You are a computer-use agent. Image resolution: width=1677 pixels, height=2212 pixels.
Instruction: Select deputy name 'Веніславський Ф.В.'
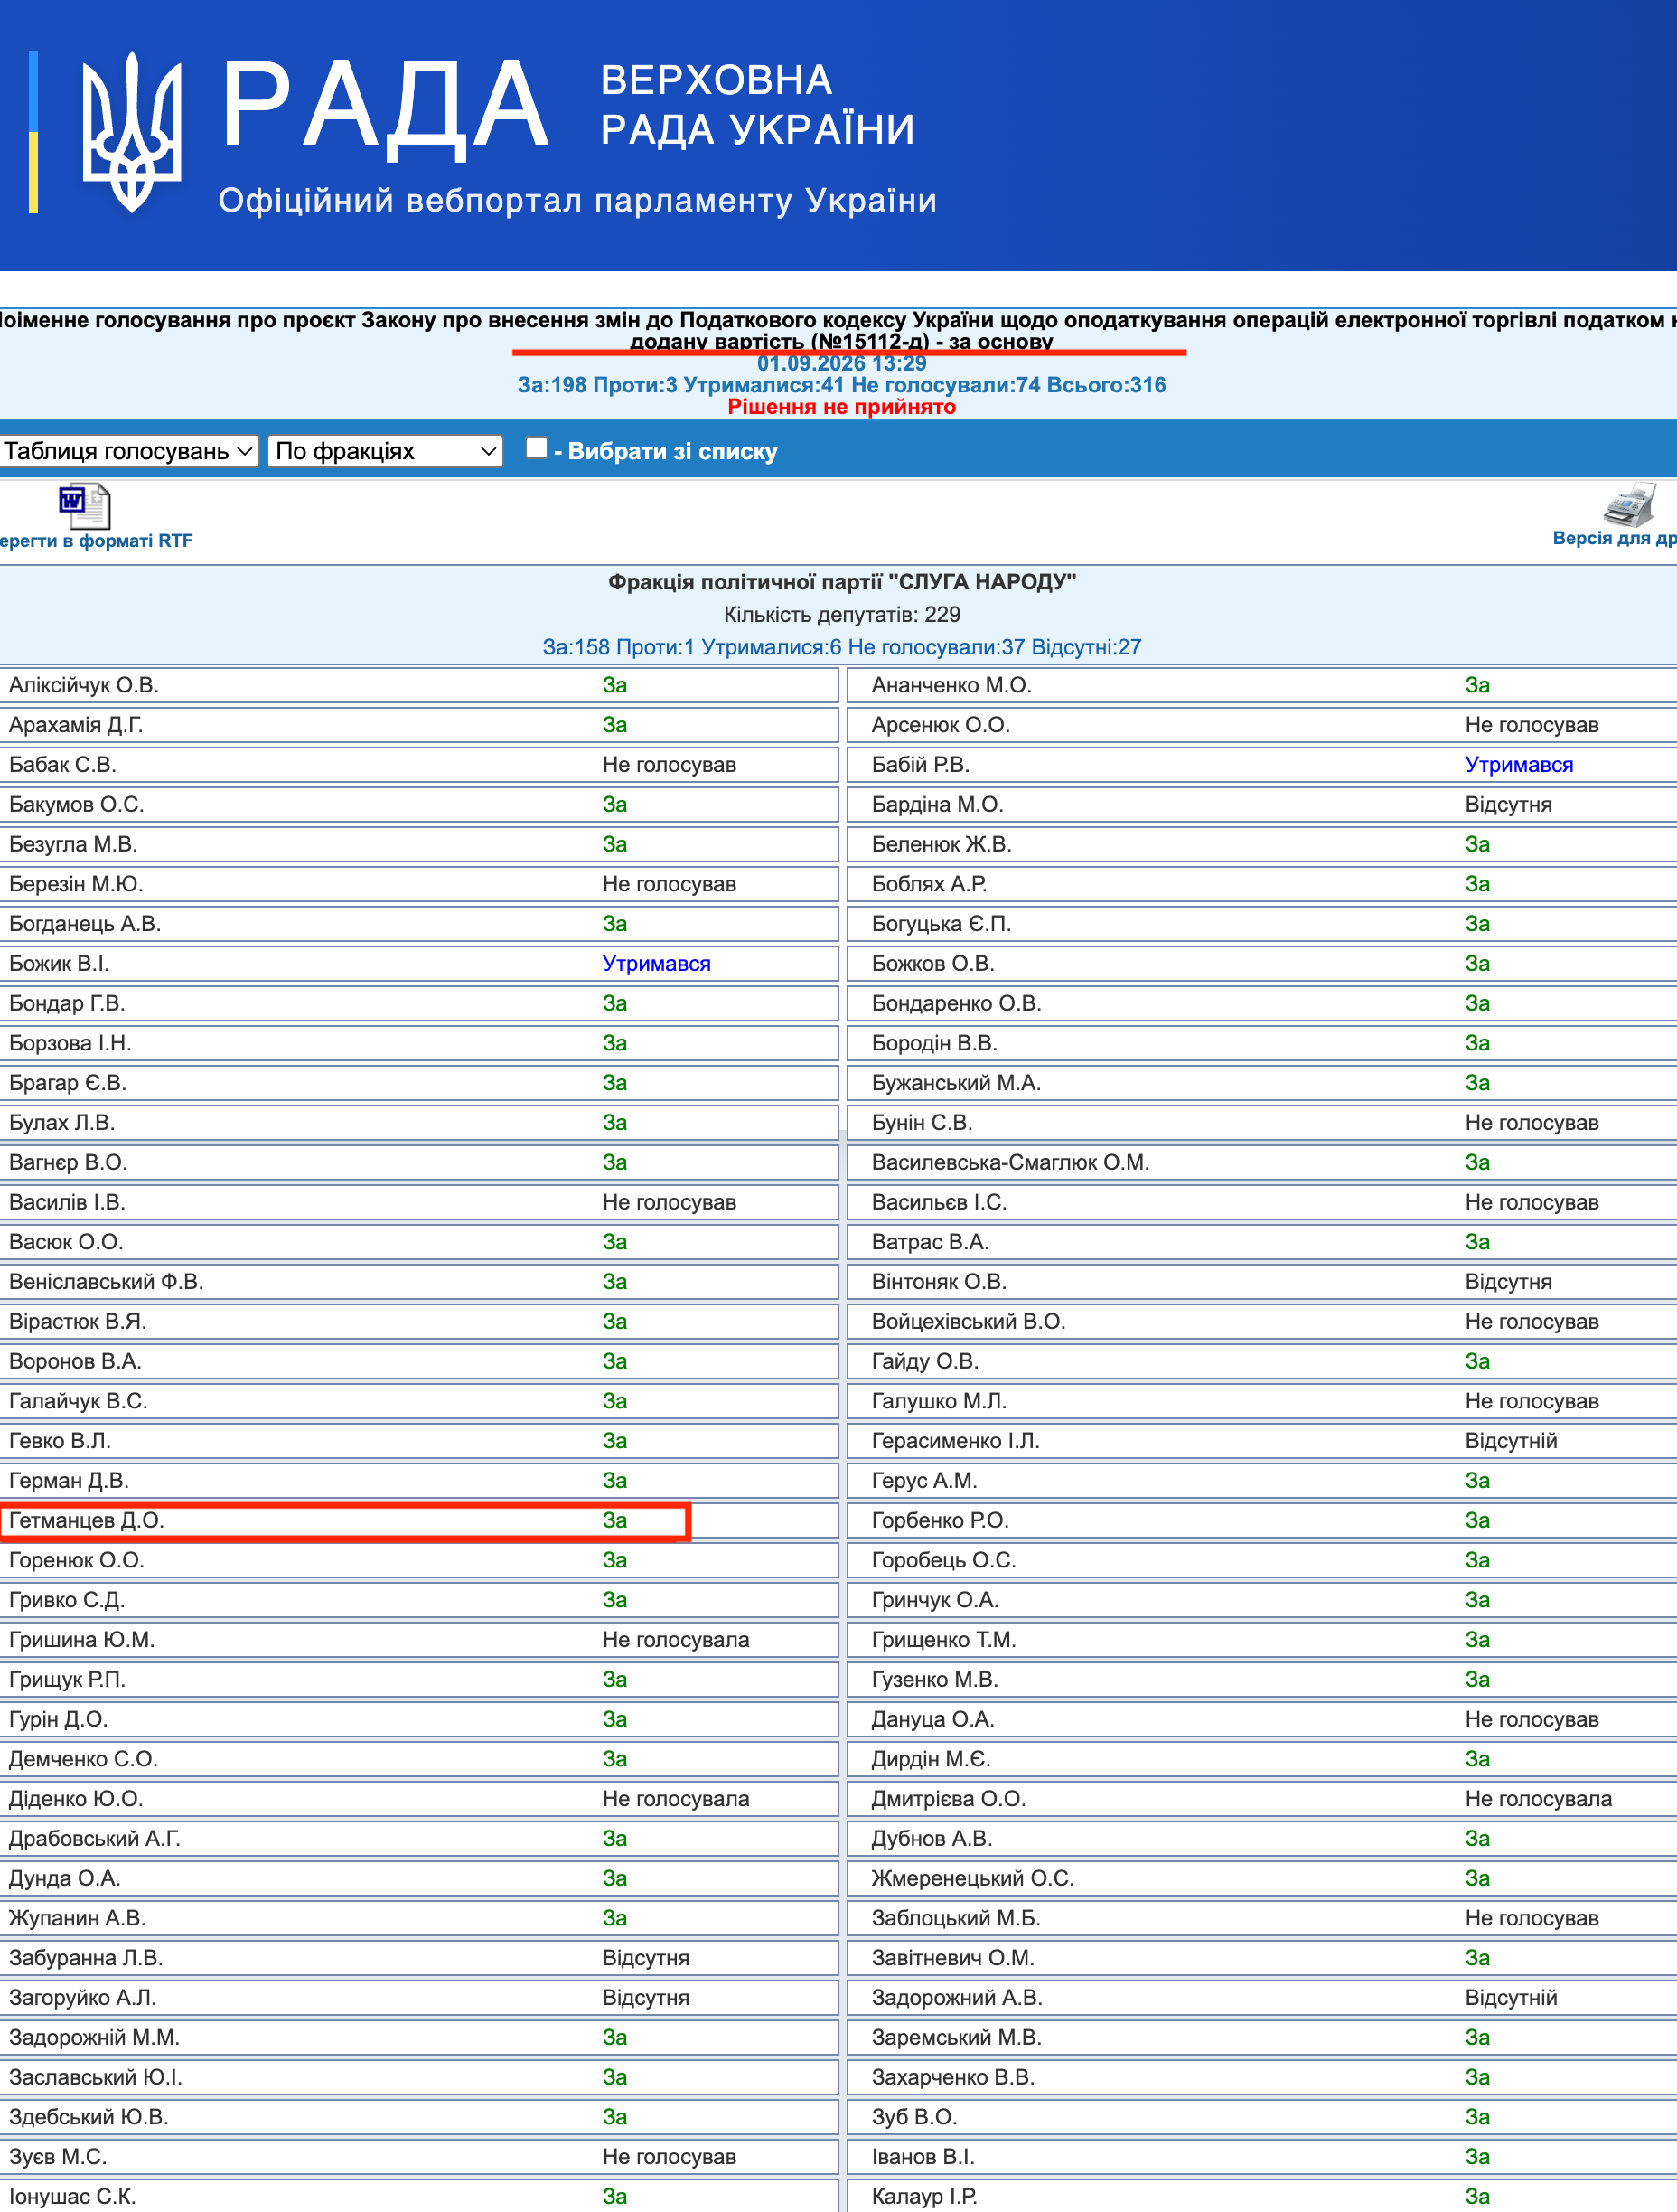(x=106, y=1282)
